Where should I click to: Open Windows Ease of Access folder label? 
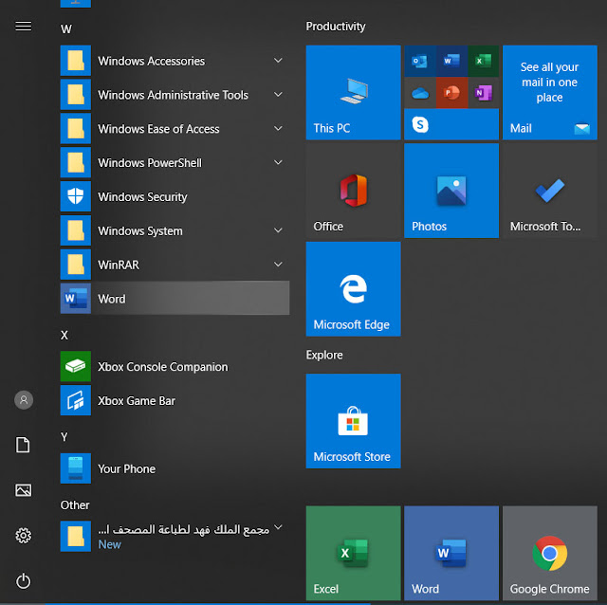coord(158,129)
